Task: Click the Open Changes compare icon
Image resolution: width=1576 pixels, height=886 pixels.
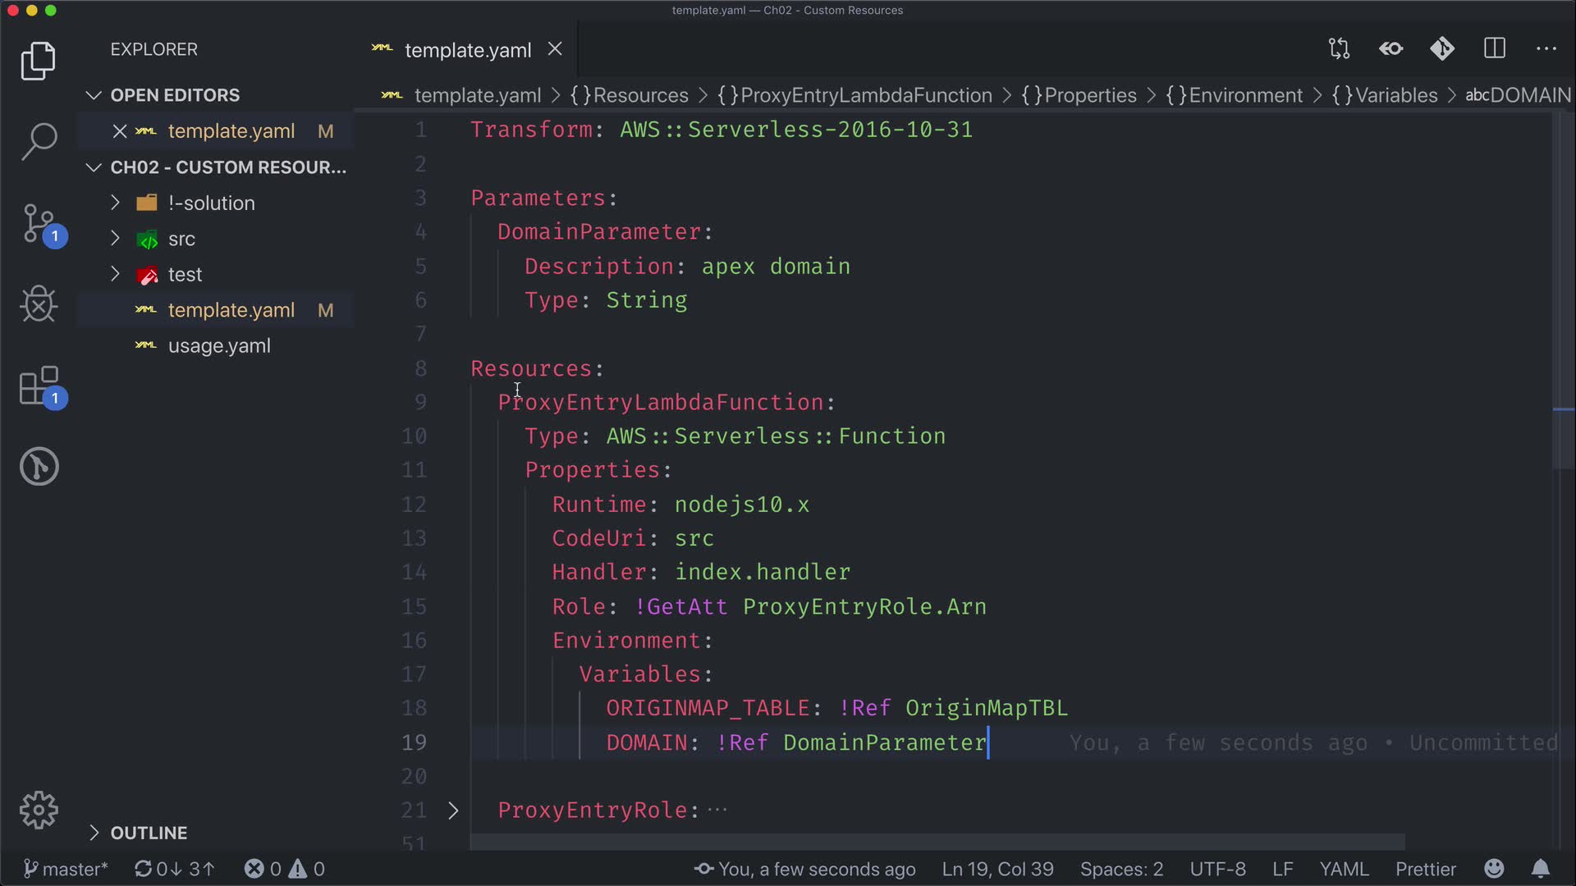Action: coord(1339,49)
